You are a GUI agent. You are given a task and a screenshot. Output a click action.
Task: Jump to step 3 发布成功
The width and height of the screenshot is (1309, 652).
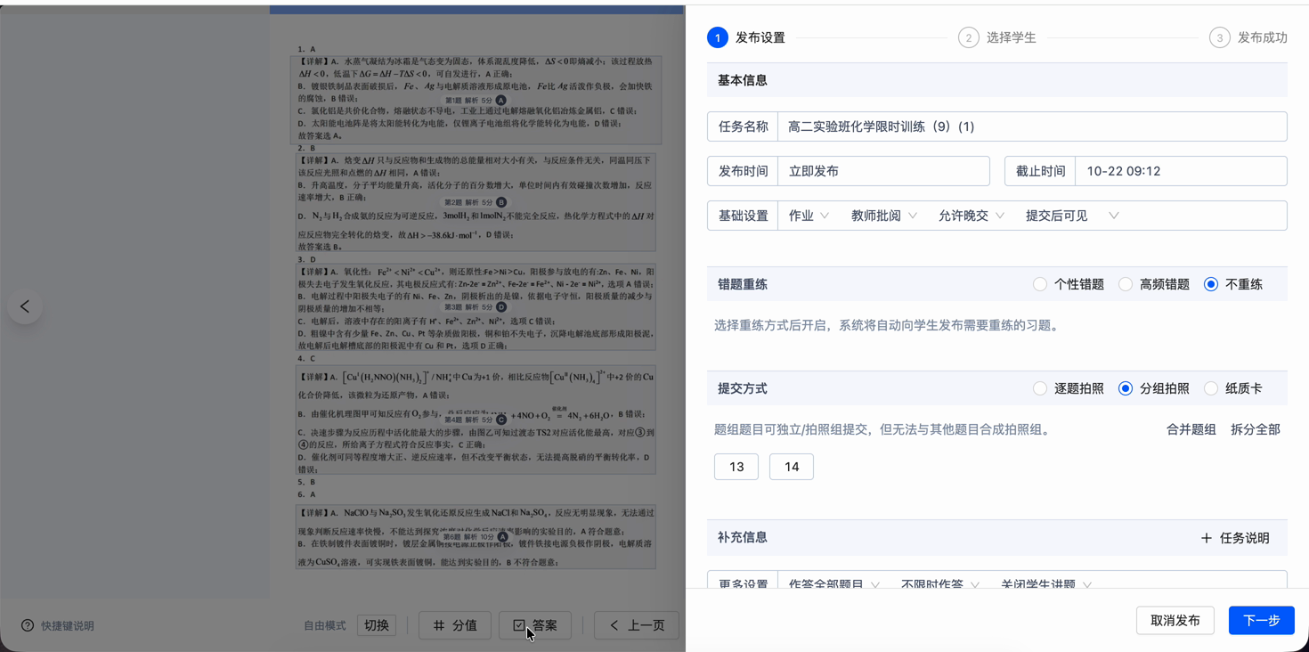tap(1248, 37)
